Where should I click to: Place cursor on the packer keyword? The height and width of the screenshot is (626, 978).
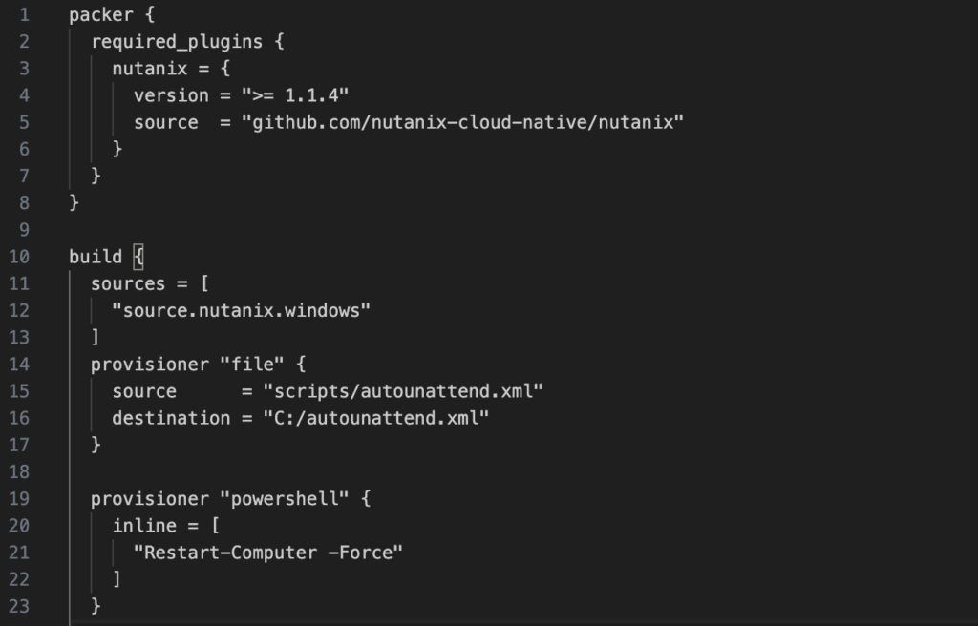[100, 15]
